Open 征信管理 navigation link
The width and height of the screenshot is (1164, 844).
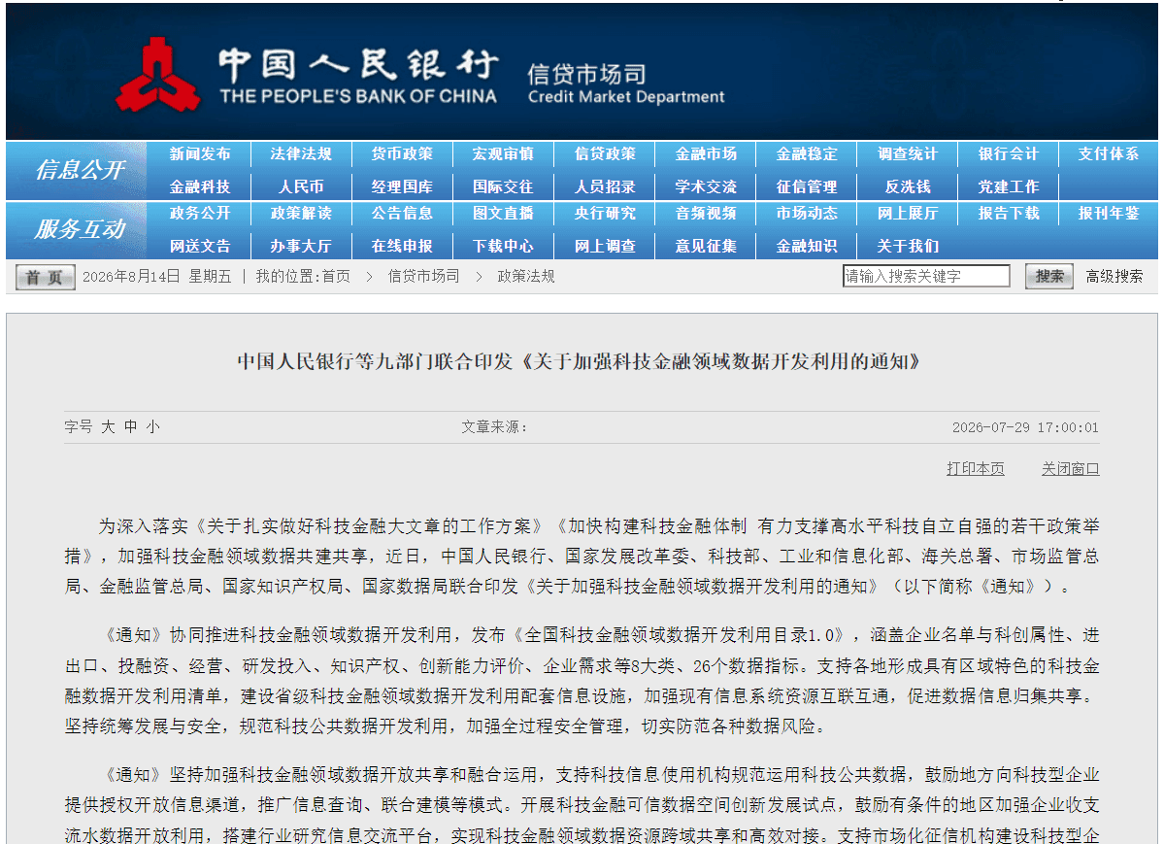pyautogui.click(x=806, y=186)
